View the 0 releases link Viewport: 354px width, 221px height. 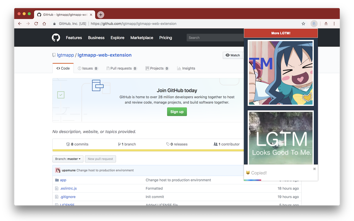point(177,144)
